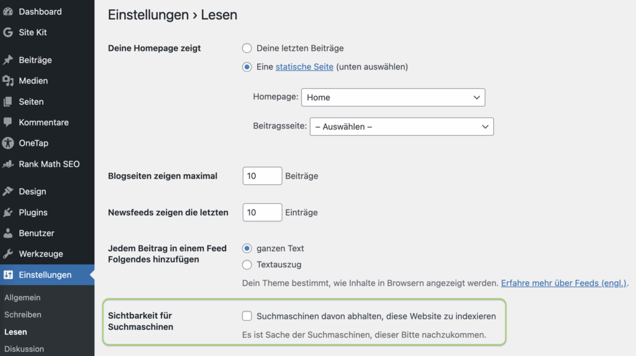Open the Diskussion settings submenu
Viewport: 636px width, 356px height.
(x=24, y=349)
